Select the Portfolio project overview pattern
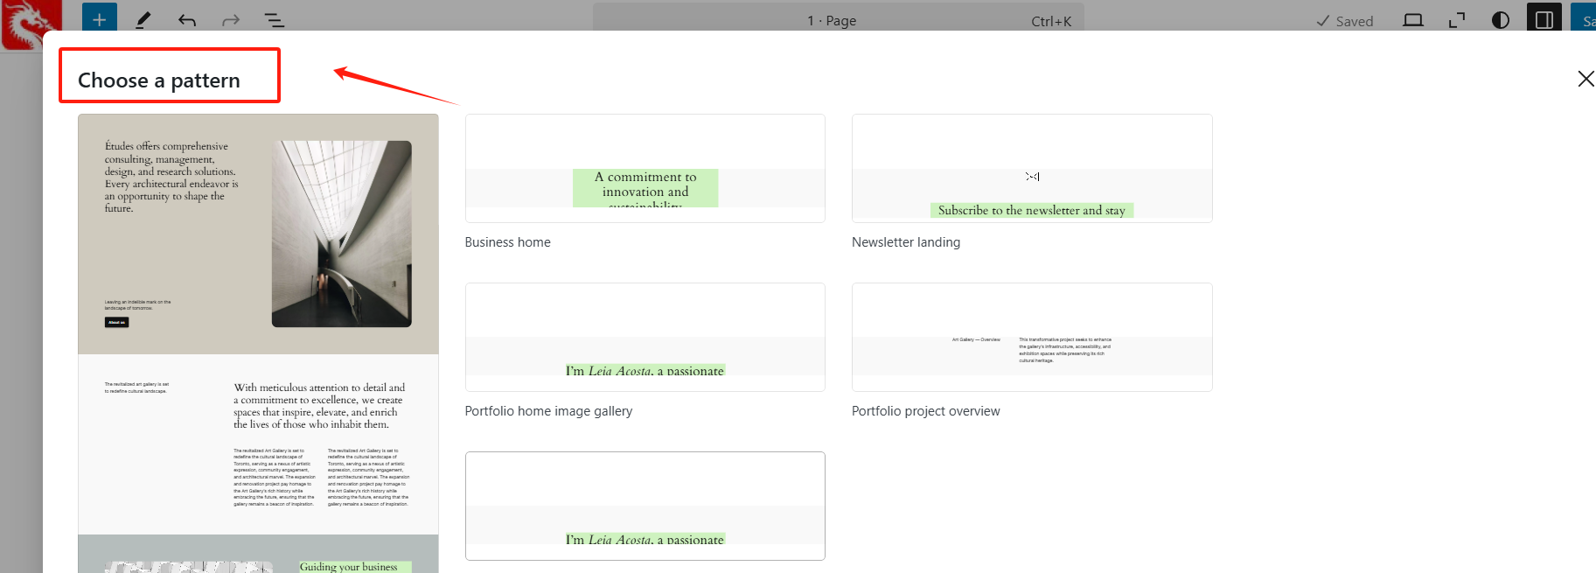This screenshot has height=573, width=1596. tap(1031, 338)
